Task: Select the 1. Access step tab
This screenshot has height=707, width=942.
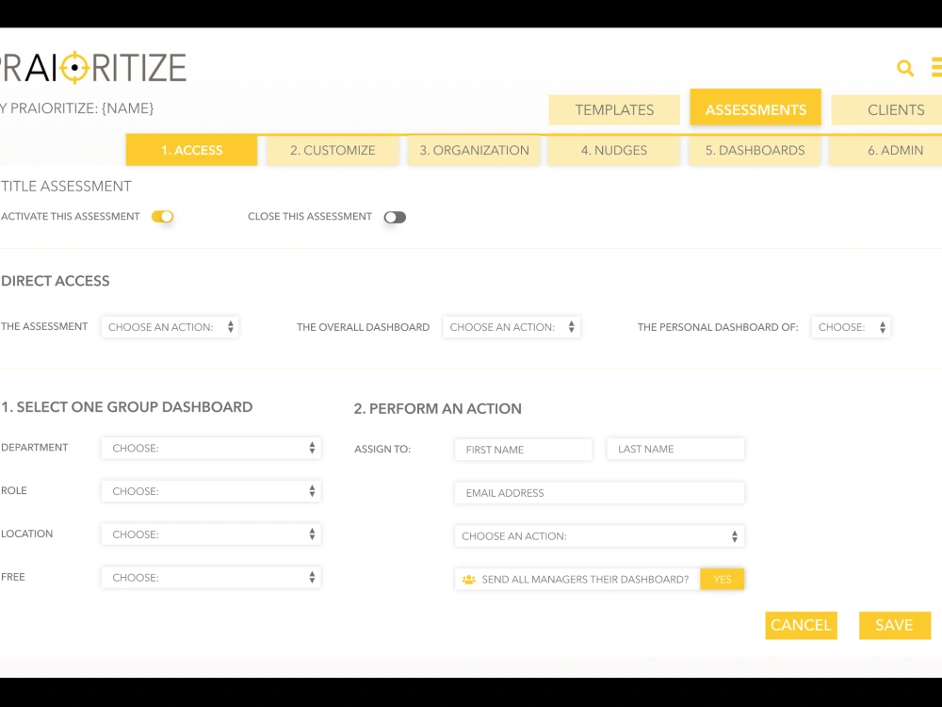Action: click(x=191, y=150)
